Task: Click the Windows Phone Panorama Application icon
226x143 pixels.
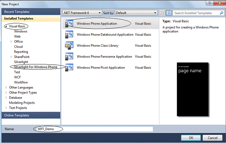Action: pos(69,56)
